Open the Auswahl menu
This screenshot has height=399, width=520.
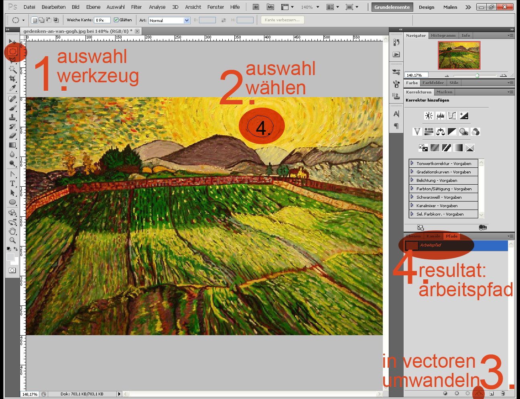tap(116, 7)
